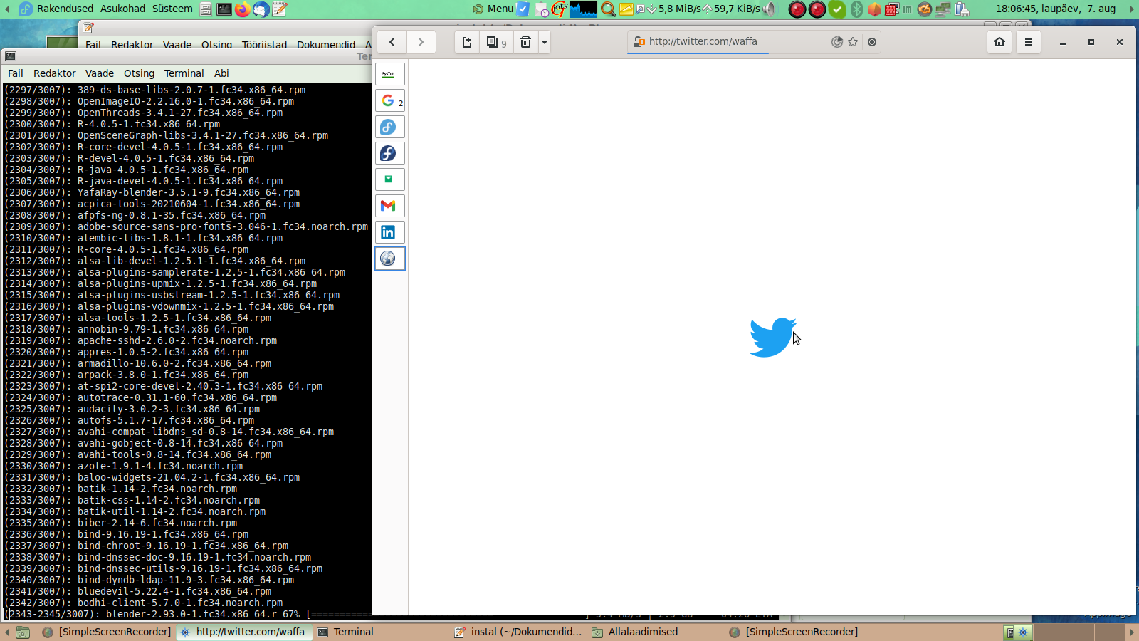Switch to the LinkedIn sidebar tab
Image resolution: width=1139 pixels, height=641 pixels.
point(389,232)
